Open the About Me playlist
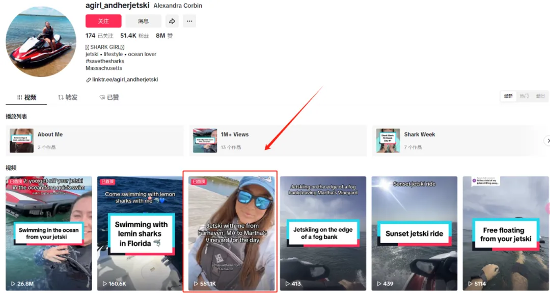 pyautogui.click(x=95, y=140)
